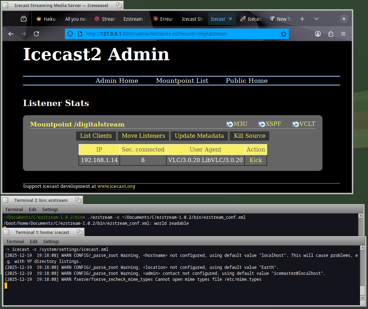Click the URL address bar field
This screenshot has height=309, width=368.
tap(176, 34)
